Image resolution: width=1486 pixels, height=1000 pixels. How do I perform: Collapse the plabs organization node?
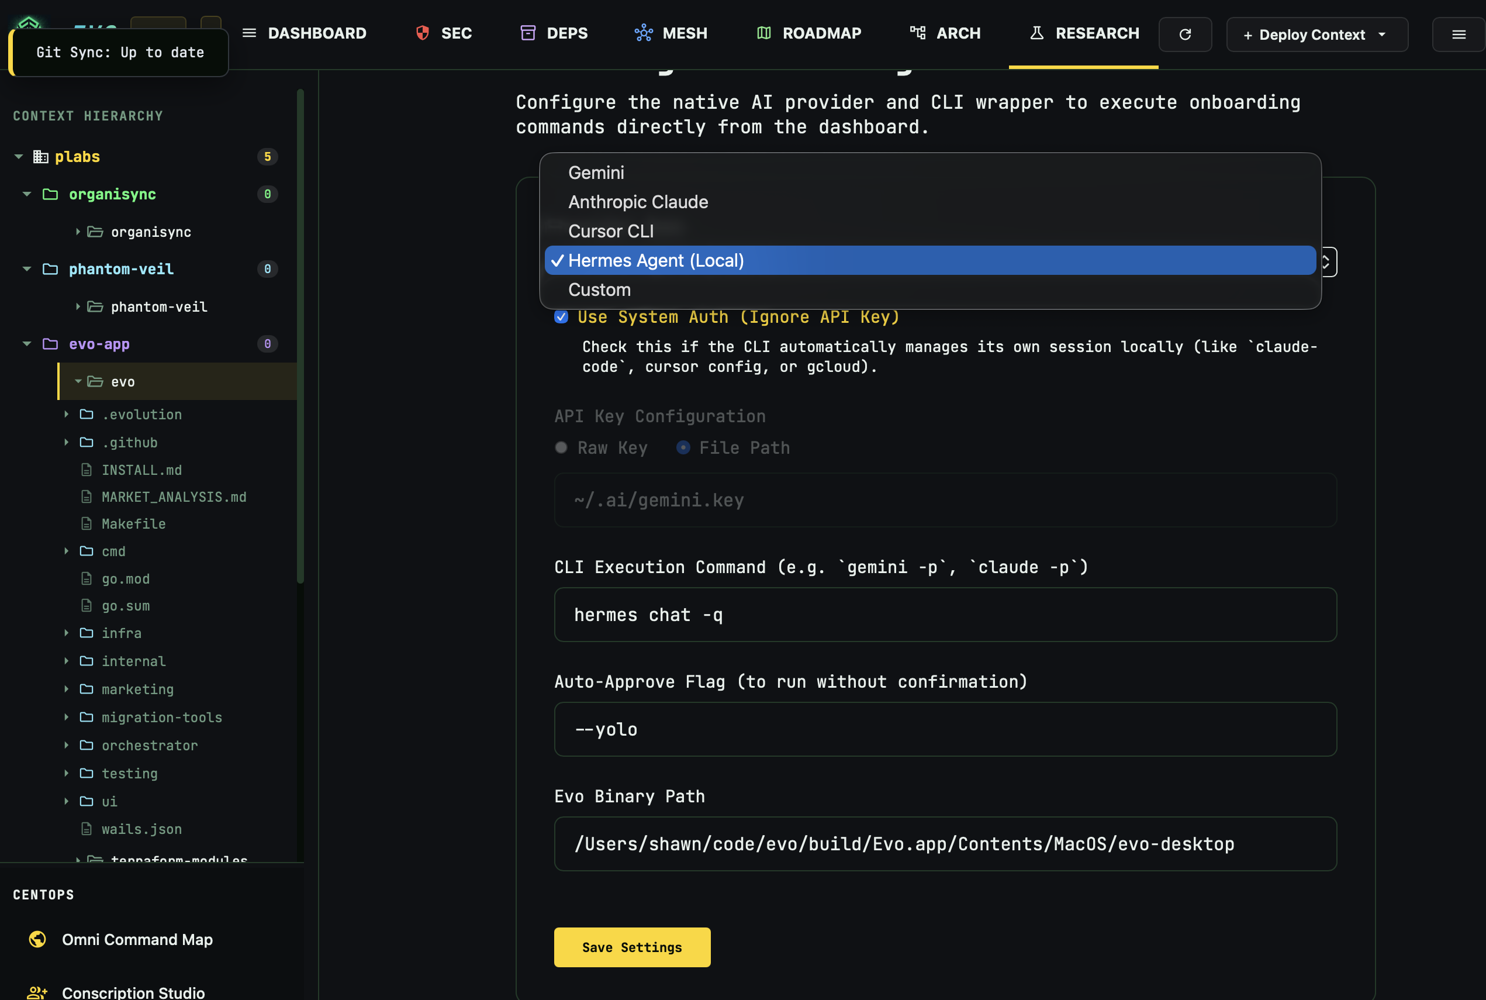[x=19, y=157]
